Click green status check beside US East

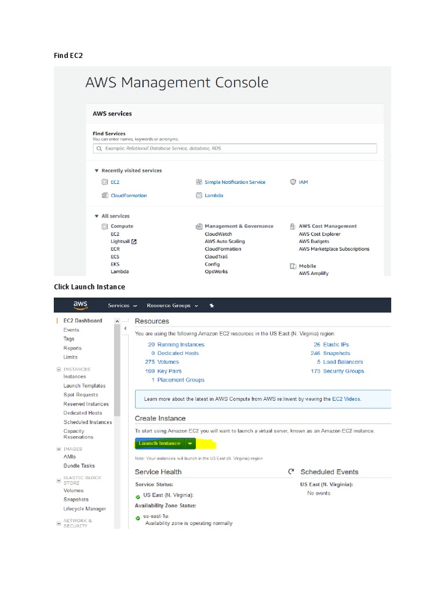(138, 497)
